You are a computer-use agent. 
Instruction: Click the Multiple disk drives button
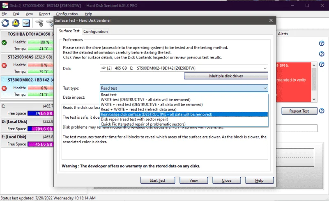coord(226,76)
